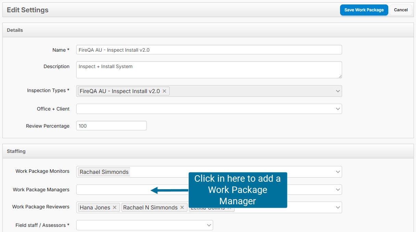This screenshot has height=232, width=416.
Task: Click the Save Work Package button
Action: tap(364, 10)
